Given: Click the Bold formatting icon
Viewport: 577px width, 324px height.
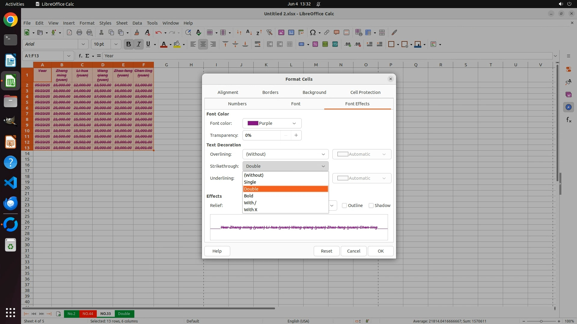Looking at the screenshot, I should pyautogui.click(x=129, y=44).
